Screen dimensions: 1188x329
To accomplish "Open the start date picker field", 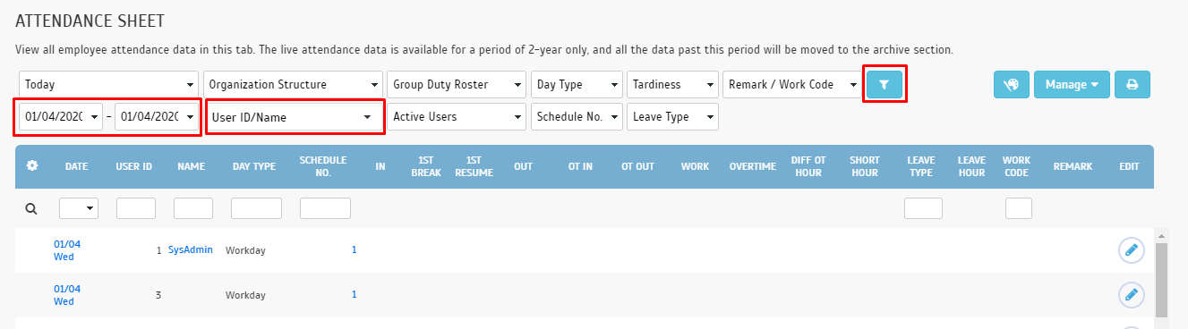I will [60, 116].
